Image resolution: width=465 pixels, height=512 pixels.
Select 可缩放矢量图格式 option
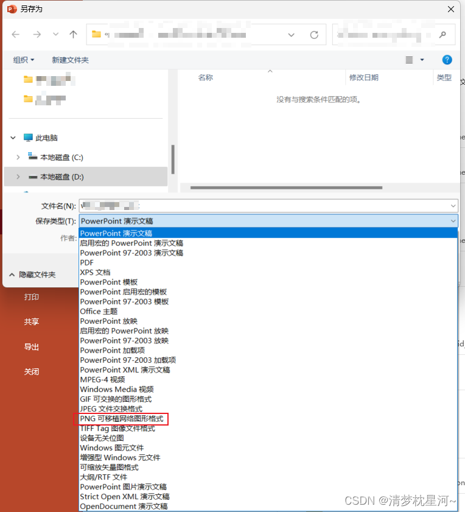click(x=268, y=468)
